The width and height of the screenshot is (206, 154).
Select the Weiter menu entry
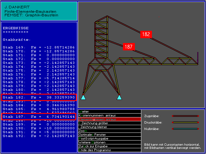pos(84,111)
